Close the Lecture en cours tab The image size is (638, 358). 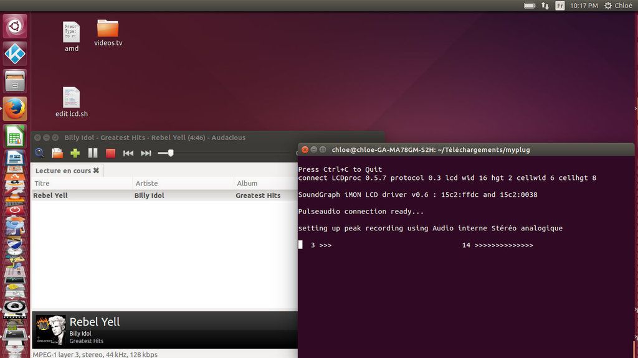pos(96,171)
